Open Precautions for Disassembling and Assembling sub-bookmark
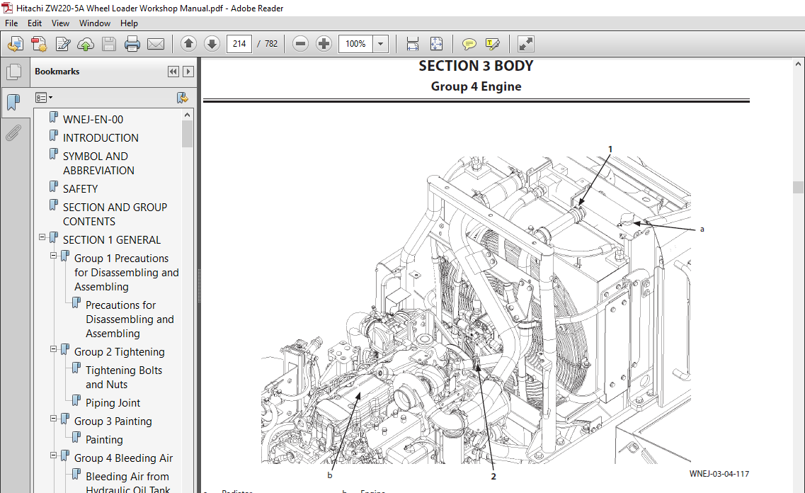The width and height of the screenshot is (805, 493). (x=130, y=319)
